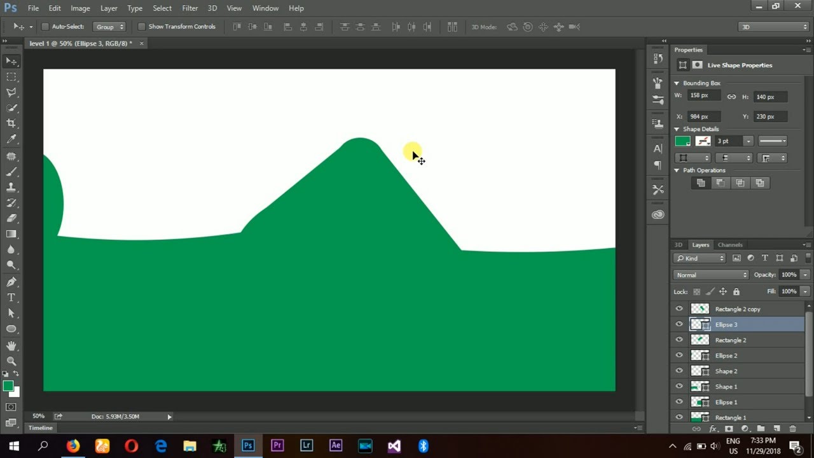
Task: Select the Zoom tool
Action: click(x=11, y=361)
